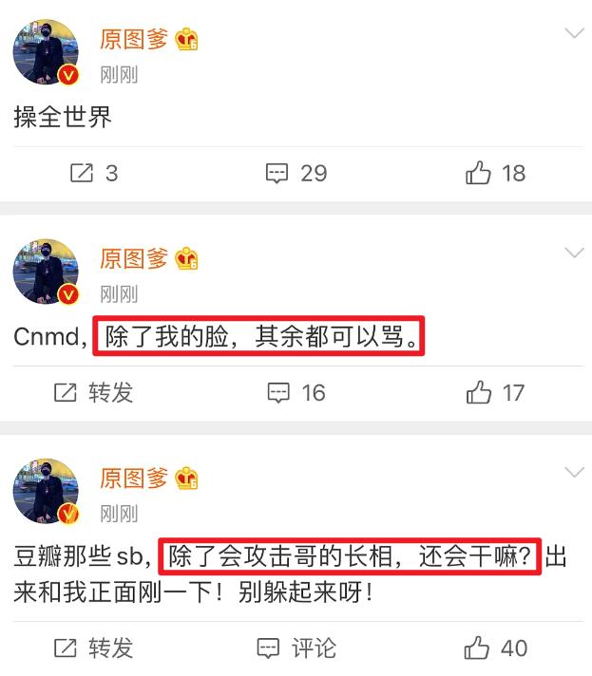Image resolution: width=592 pixels, height=676 pixels.
Task: Open avatar of second post author
Action: click(47, 272)
